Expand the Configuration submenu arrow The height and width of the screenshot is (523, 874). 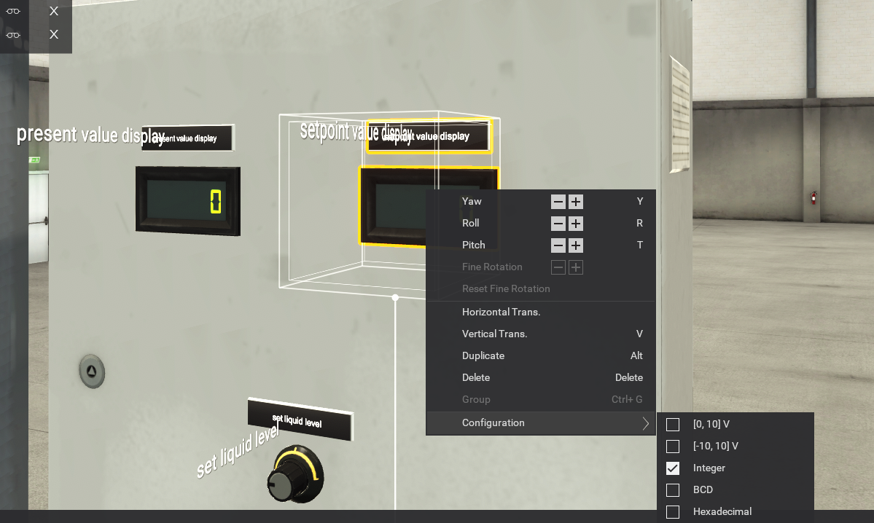click(645, 423)
